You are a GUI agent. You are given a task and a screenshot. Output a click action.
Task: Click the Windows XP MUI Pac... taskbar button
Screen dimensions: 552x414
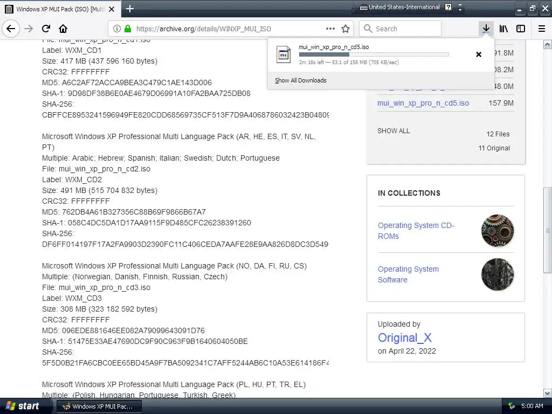tap(99, 406)
